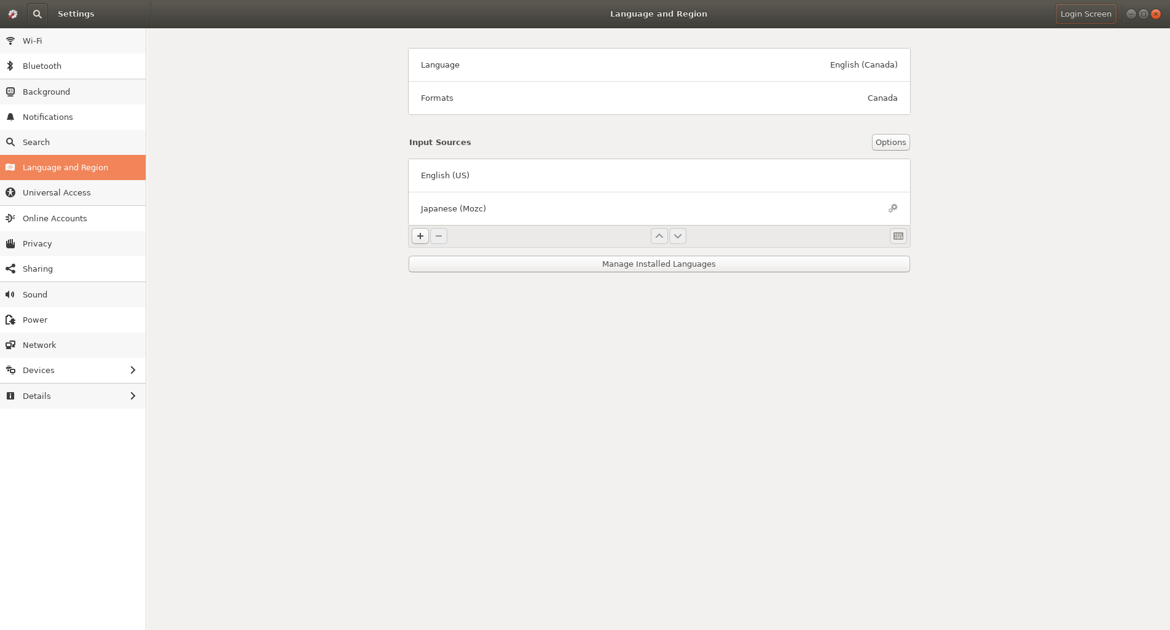Show the keyboard layout preview icon

click(898, 235)
